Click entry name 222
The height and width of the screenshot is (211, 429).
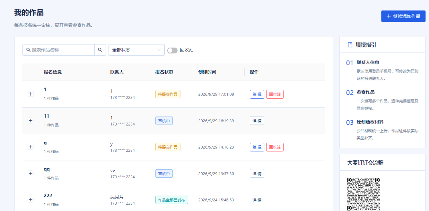pos(48,195)
